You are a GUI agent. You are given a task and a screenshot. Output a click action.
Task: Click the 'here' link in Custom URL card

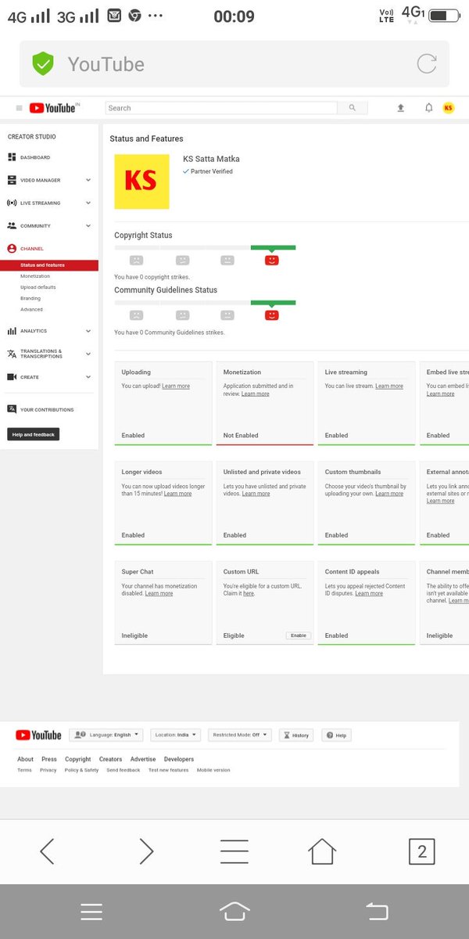point(249,593)
